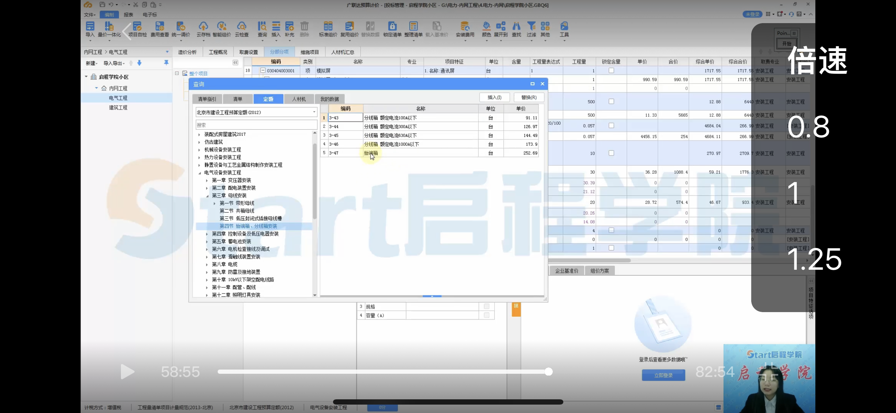Viewport: 896px width, 413px height.
Task: Click the 云检查 cloud check icon
Action: point(242,29)
